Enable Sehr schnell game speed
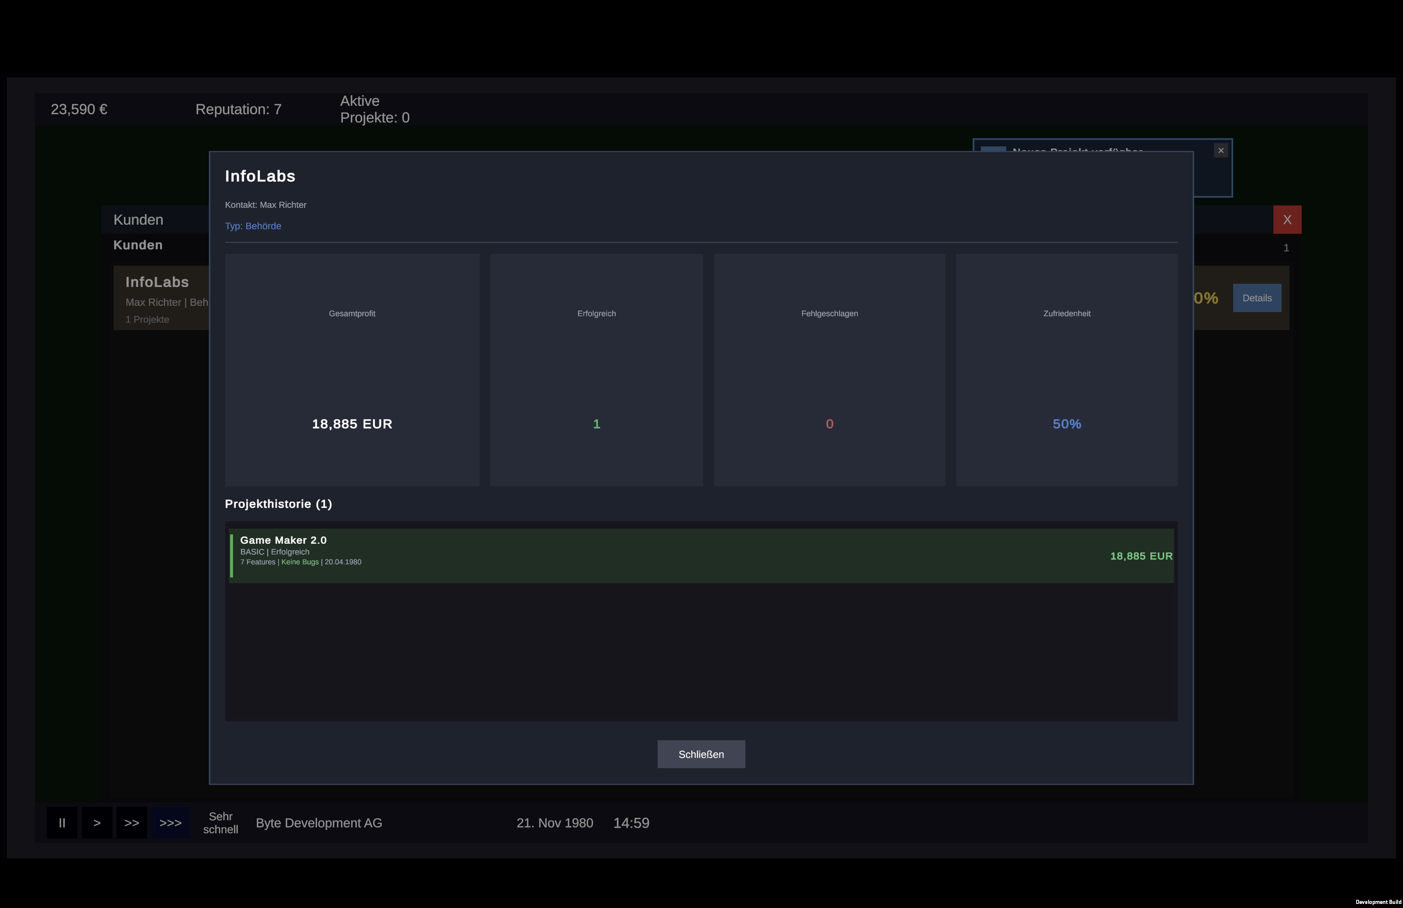1403x908 pixels. pyautogui.click(x=170, y=823)
